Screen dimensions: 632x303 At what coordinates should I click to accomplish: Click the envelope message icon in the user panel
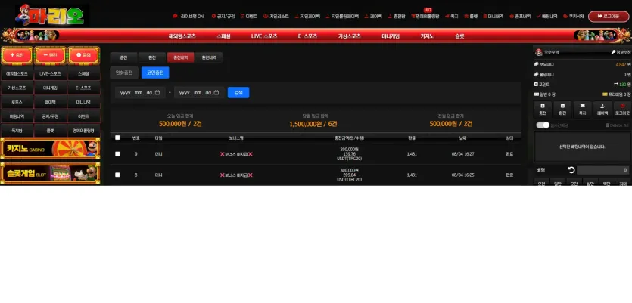(x=582, y=106)
